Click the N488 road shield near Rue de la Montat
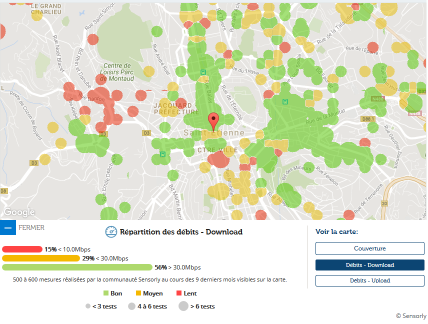The height and width of the screenshot is (324, 428). pos(377,99)
